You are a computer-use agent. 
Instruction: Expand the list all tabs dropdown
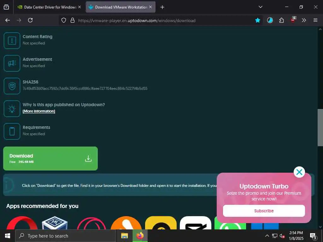(x=260, y=7)
